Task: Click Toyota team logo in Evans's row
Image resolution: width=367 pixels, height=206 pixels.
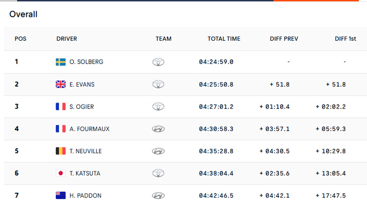Action: point(158,84)
